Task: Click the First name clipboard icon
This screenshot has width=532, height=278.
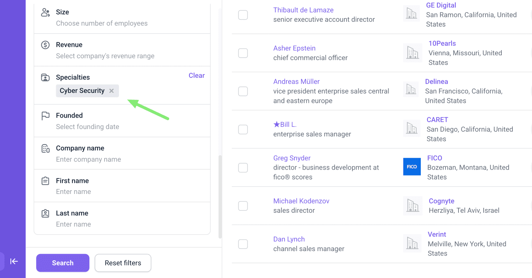Action: pyautogui.click(x=45, y=181)
